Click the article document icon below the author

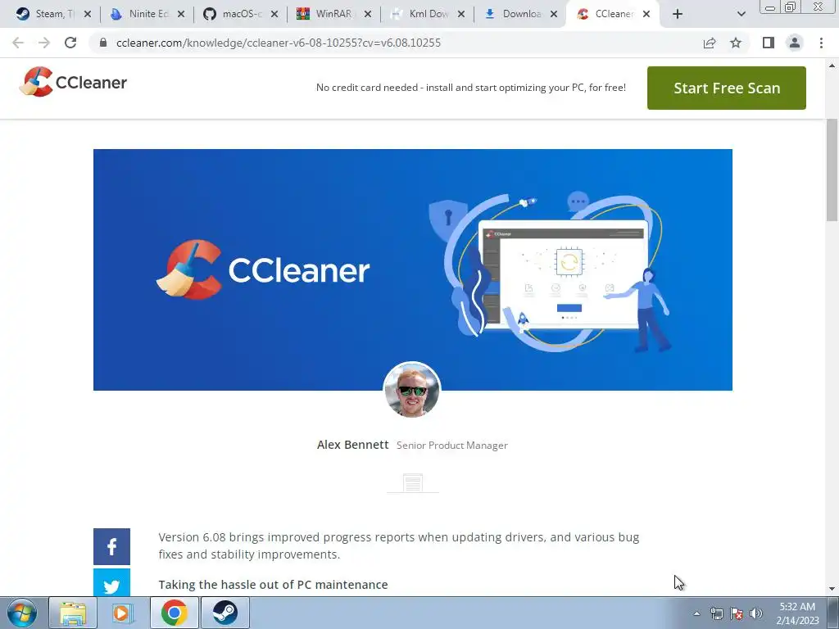coord(413,483)
